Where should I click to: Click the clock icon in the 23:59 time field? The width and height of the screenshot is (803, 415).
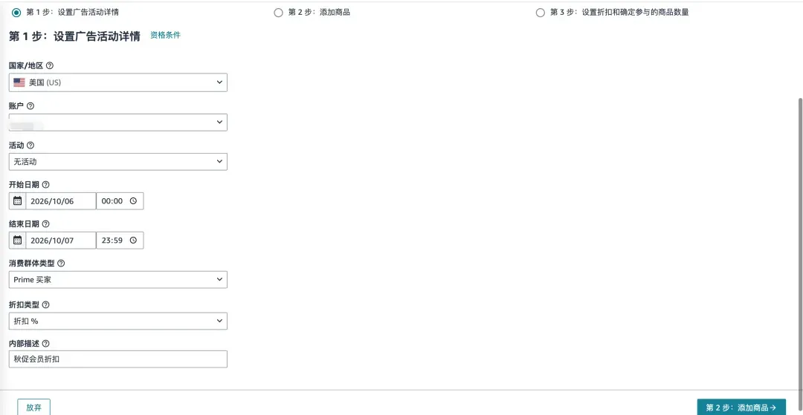[133, 241]
